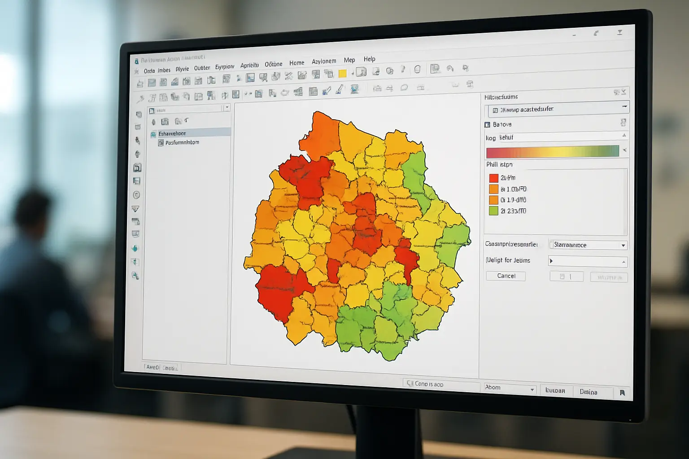Screen dimensions: 689x459
Task: Toggle the Posfurmnlntom layer checkbox
Action: pyautogui.click(x=161, y=143)
